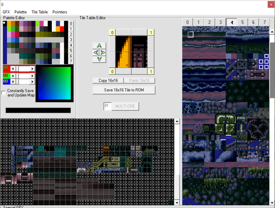Click the down arrow tile navigation button

pyautogui.click(x=99, y=59)
